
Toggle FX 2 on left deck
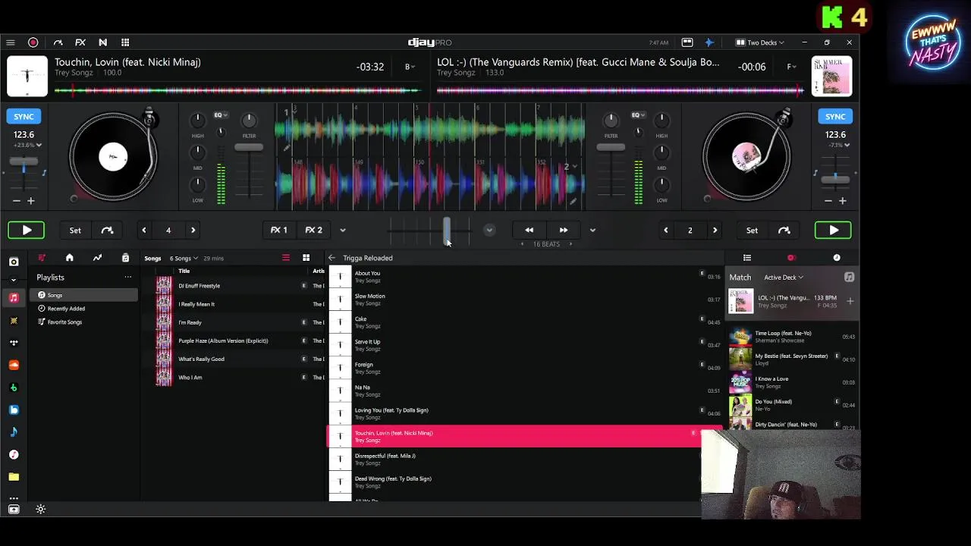coord(313,230)
